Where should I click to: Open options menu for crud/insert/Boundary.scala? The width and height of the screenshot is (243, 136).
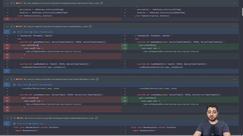(235, 79)
